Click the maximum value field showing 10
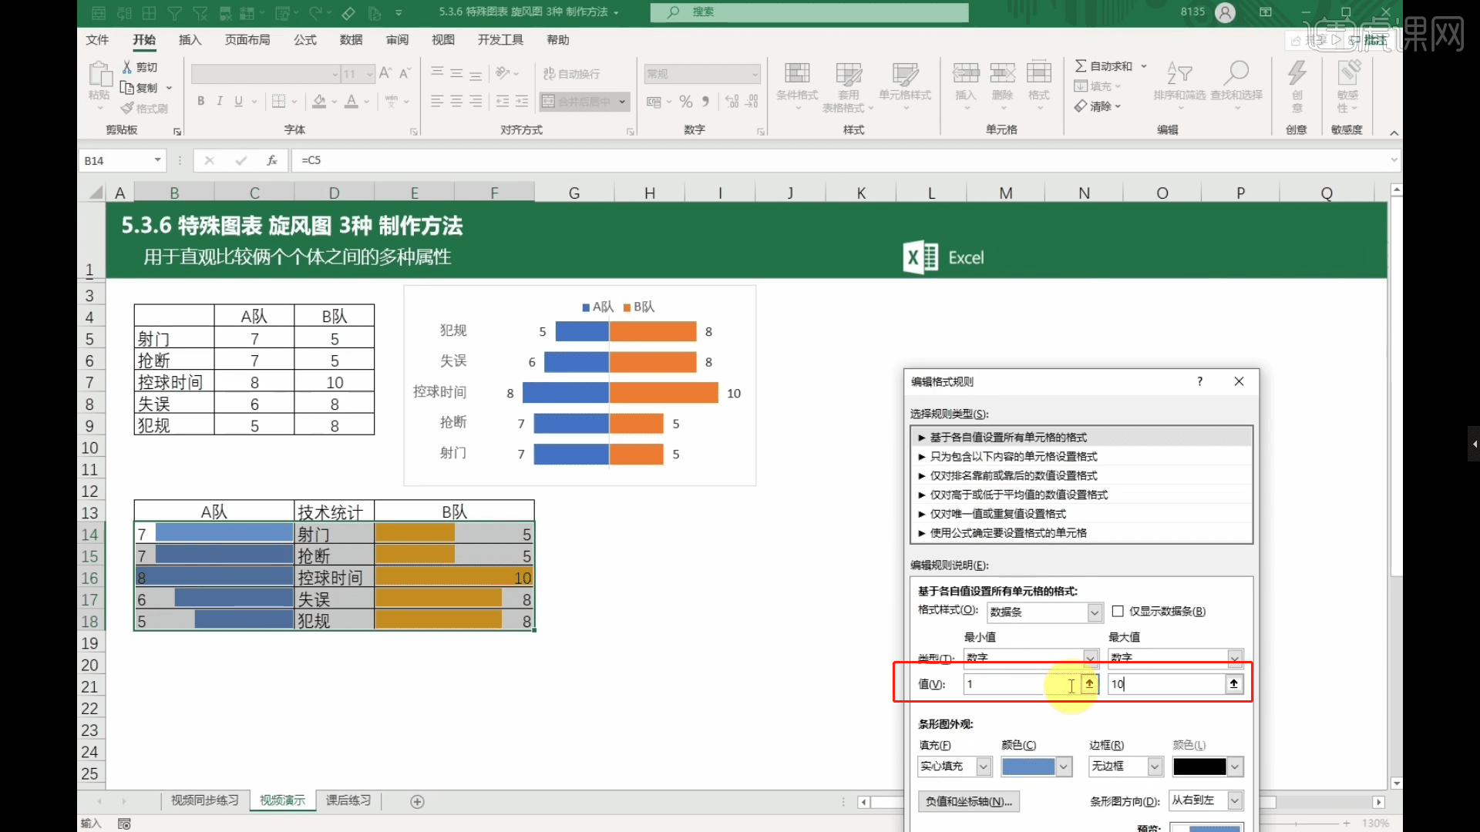This screenshot has width=1480, height=832. coord(1166,683)
